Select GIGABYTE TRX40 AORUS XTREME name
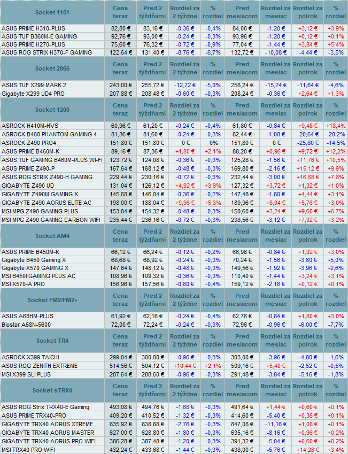348x454 pixels. pyautogui.click(x=47, y=424)
